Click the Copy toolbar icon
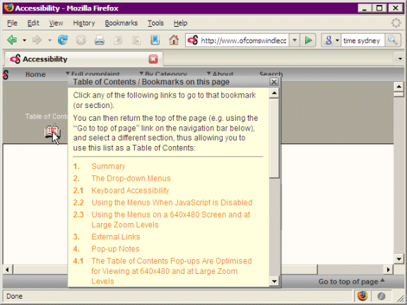This screenshot has height=305, width=407. click(x=136, y=40)
